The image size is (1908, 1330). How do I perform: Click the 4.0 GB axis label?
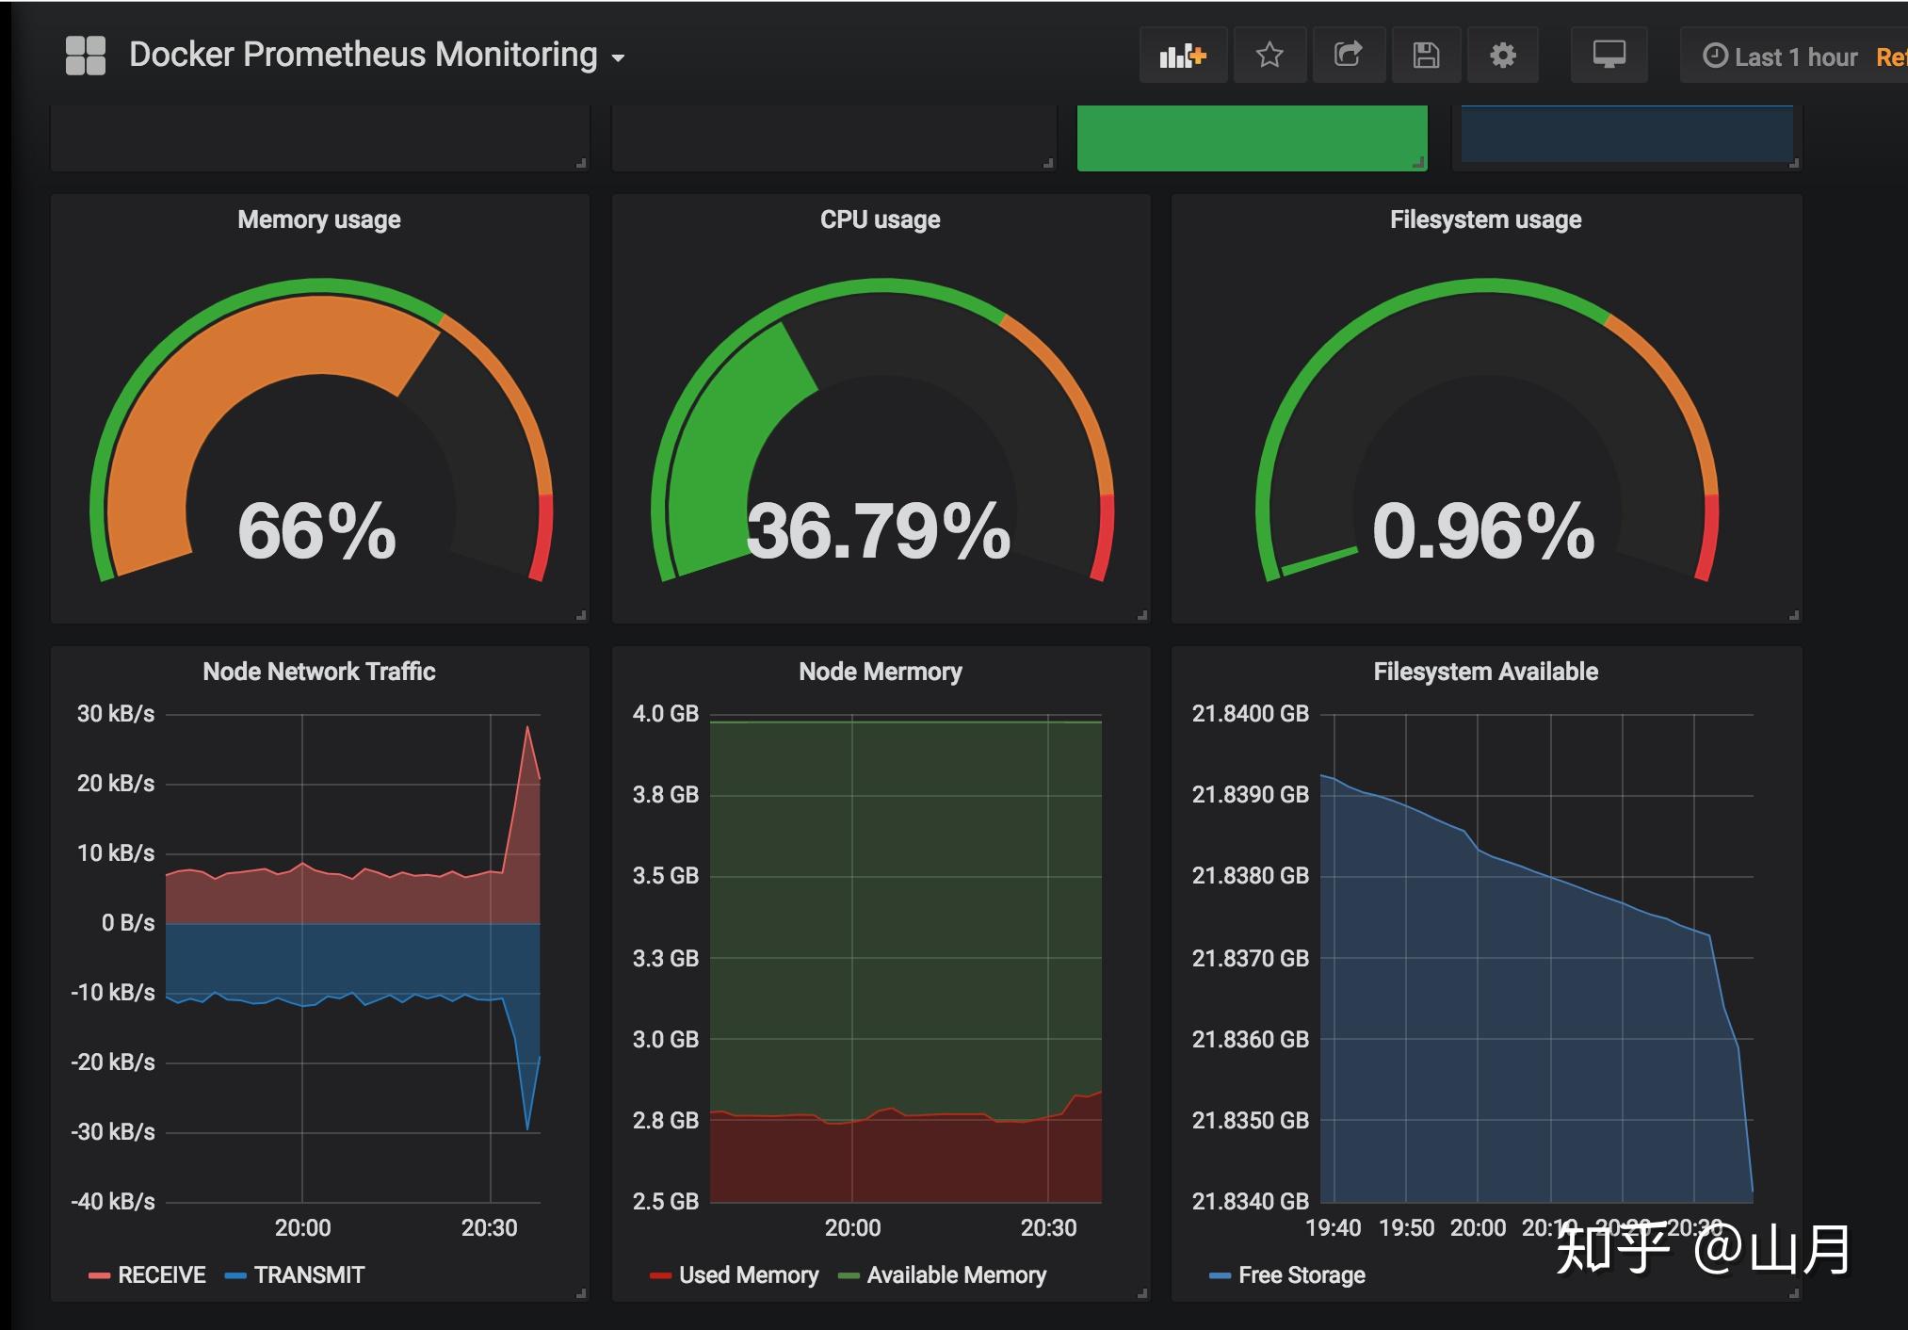[x=666, y=714]
